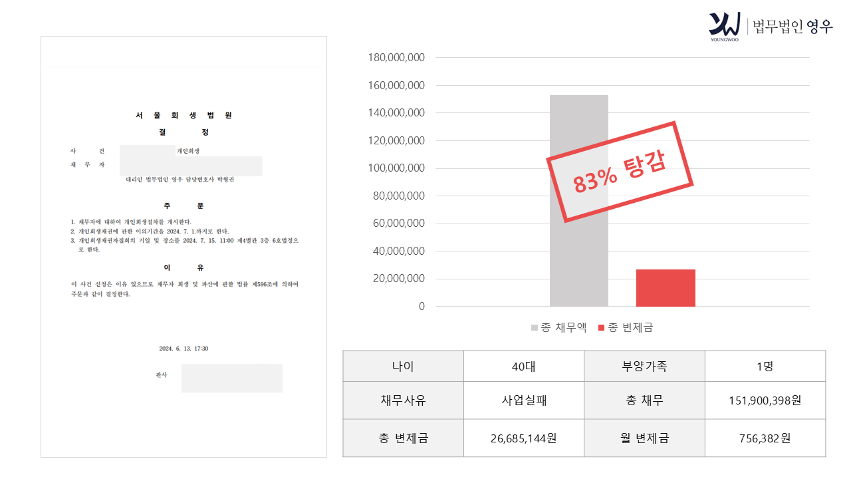The image size is (851, 479).
Task: Click the 서울회생법원 document heading
Action: [183, 115]
